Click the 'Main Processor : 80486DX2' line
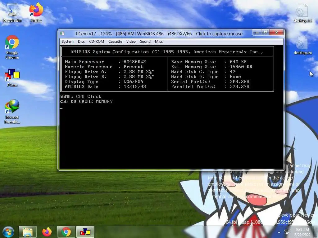Screen dimensions: 318x238 point(106,62)
